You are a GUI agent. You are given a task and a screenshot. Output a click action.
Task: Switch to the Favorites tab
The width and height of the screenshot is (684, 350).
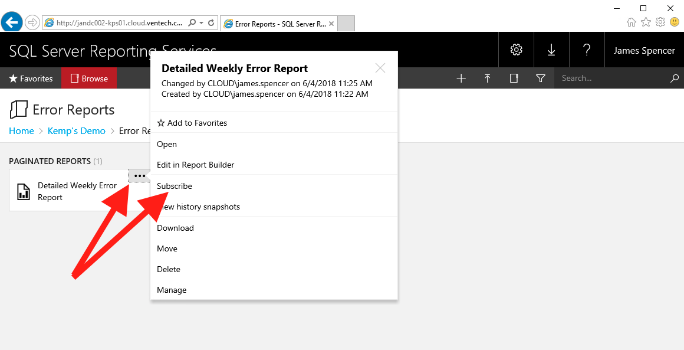click(31, 78)
